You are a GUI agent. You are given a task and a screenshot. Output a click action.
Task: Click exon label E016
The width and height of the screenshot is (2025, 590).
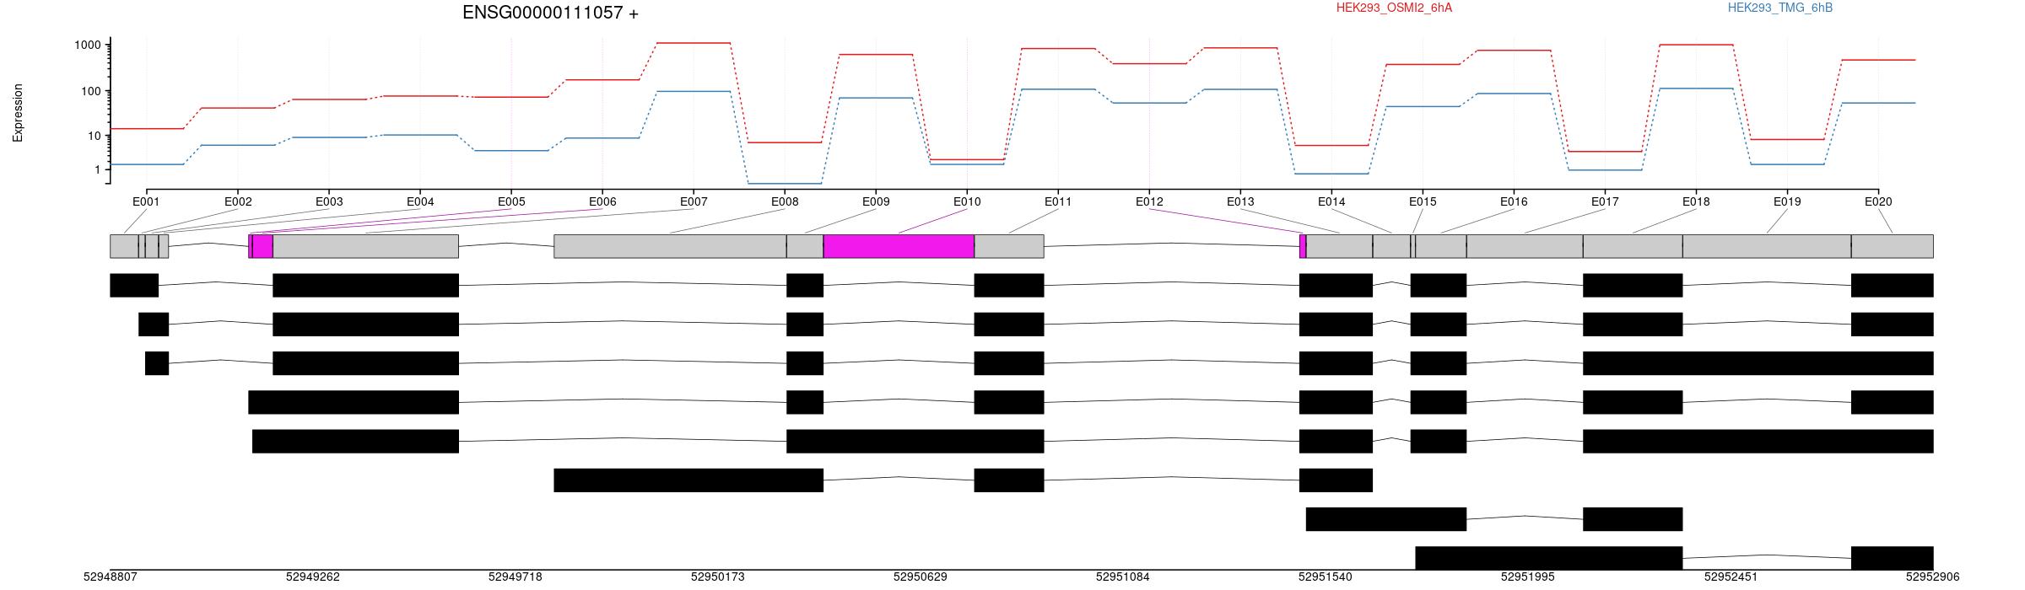1514,201
